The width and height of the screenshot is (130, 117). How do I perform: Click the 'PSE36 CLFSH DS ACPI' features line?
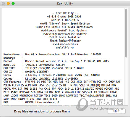[x=60, y=85]
